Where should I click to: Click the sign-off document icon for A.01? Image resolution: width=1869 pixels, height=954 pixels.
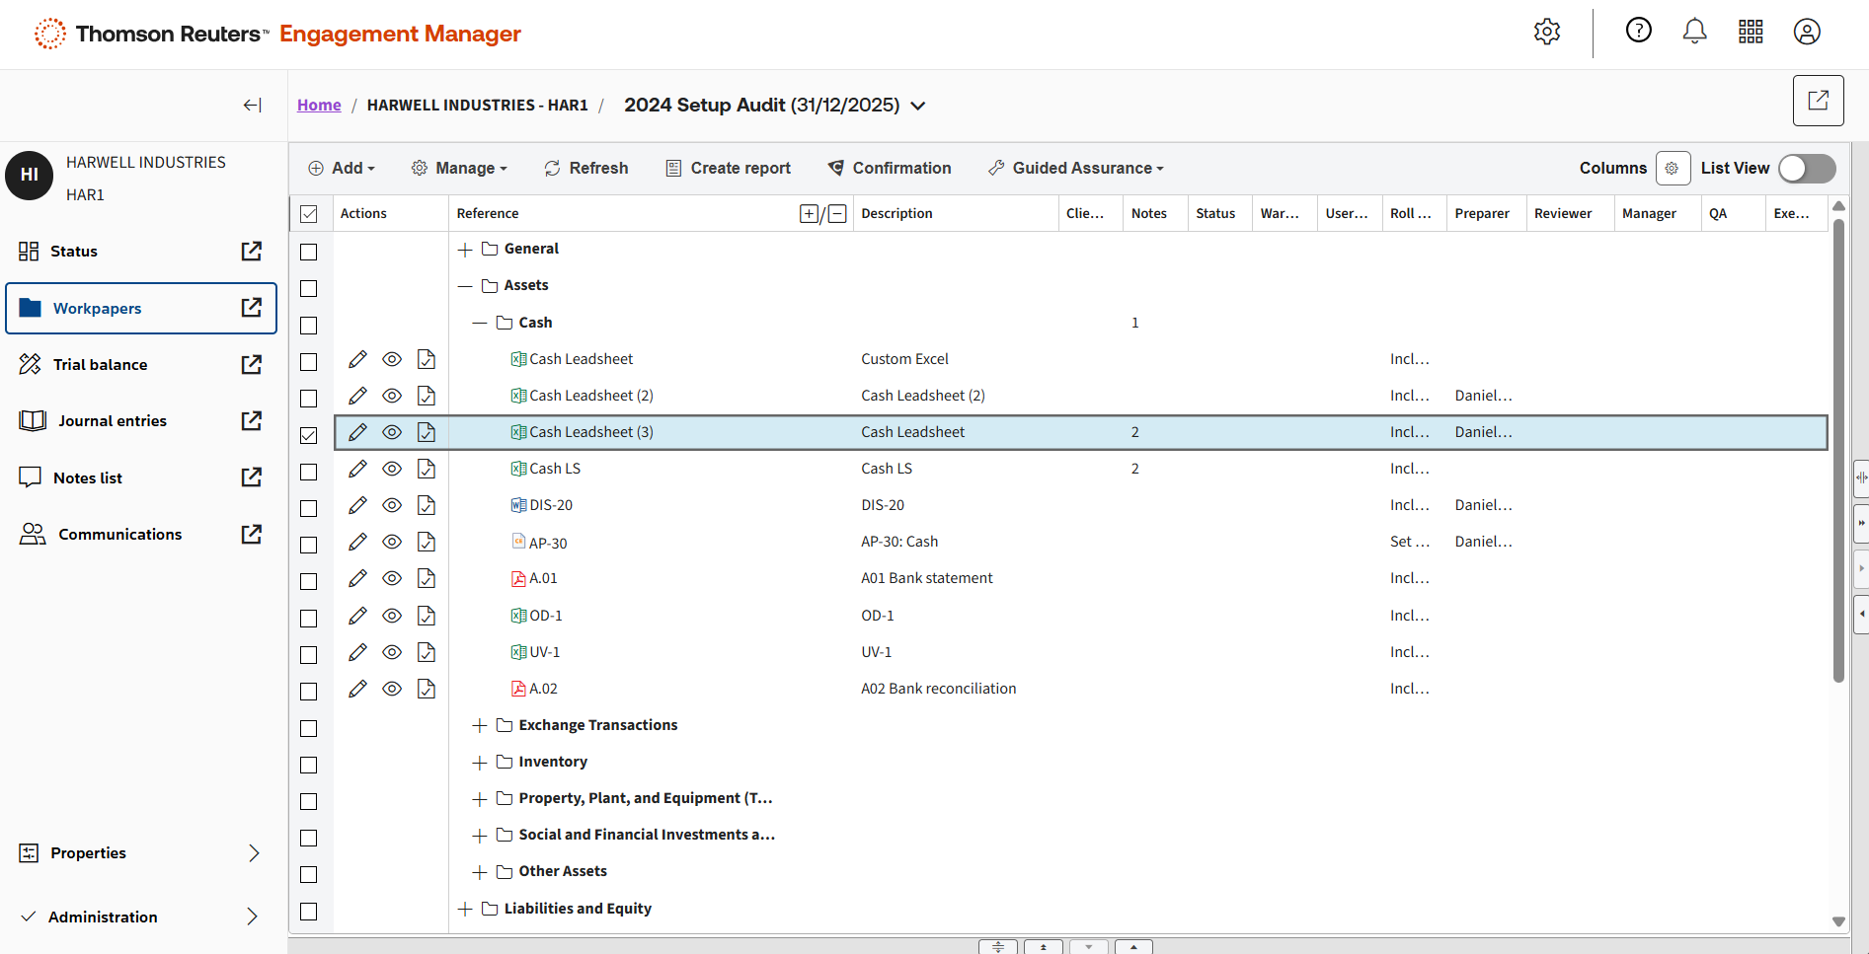coord(427,578)
